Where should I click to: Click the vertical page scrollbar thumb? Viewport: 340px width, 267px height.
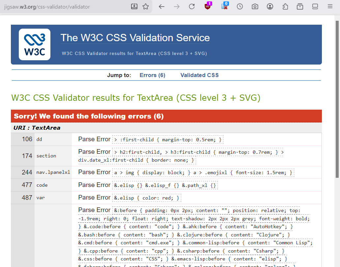coord(337,99)
